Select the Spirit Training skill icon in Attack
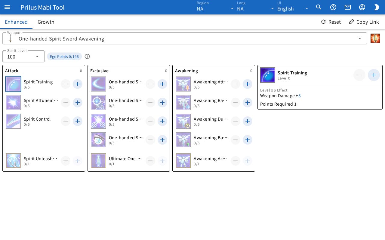385x240 pixels. tap(13, 84)
